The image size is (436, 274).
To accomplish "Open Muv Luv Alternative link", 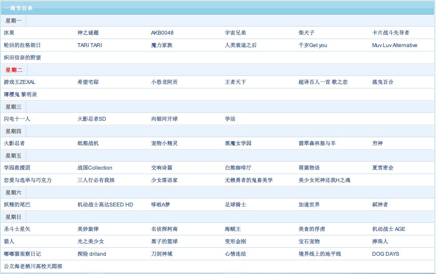I will point(395,45).
